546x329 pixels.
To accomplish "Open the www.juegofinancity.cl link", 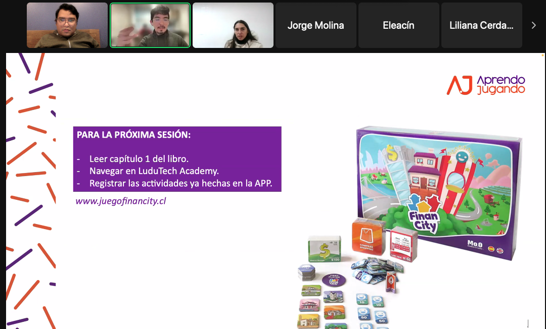I will 121,201.
